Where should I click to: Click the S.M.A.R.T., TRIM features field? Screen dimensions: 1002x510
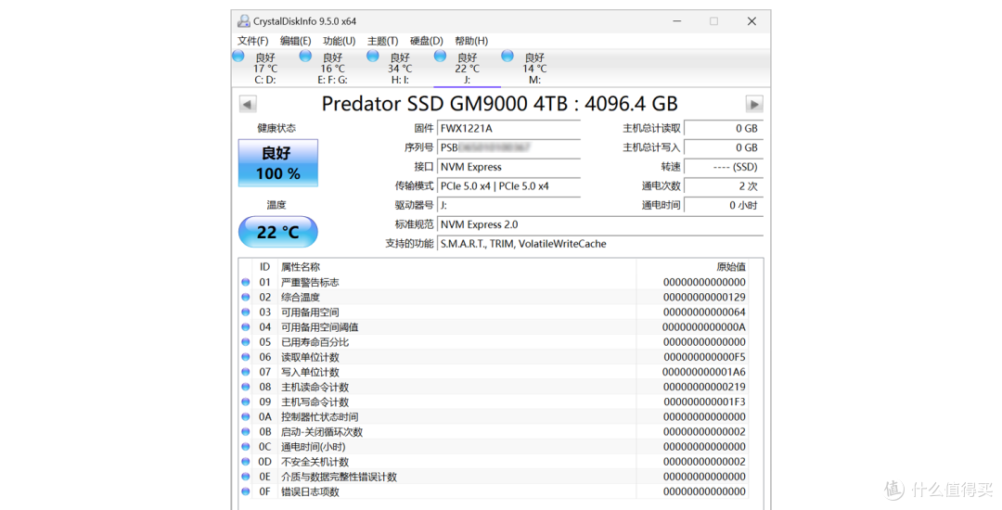click(600, 244)
